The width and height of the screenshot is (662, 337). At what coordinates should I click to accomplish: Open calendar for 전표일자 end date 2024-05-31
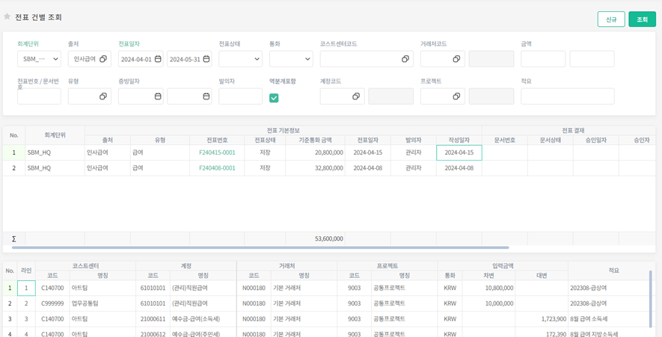pos(206,59)
